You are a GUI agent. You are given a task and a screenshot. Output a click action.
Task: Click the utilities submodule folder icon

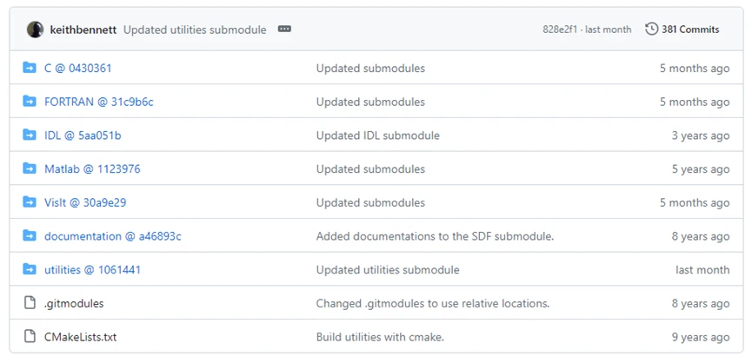click(30, 269)
